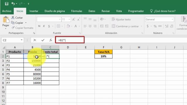Click the Pegar clipboard icon
This screenshot has height=105, width=187.
click(x=6, y=20)
